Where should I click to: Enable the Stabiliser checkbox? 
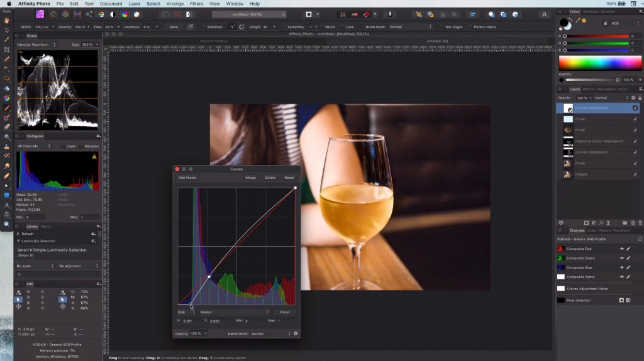point(203,27)
